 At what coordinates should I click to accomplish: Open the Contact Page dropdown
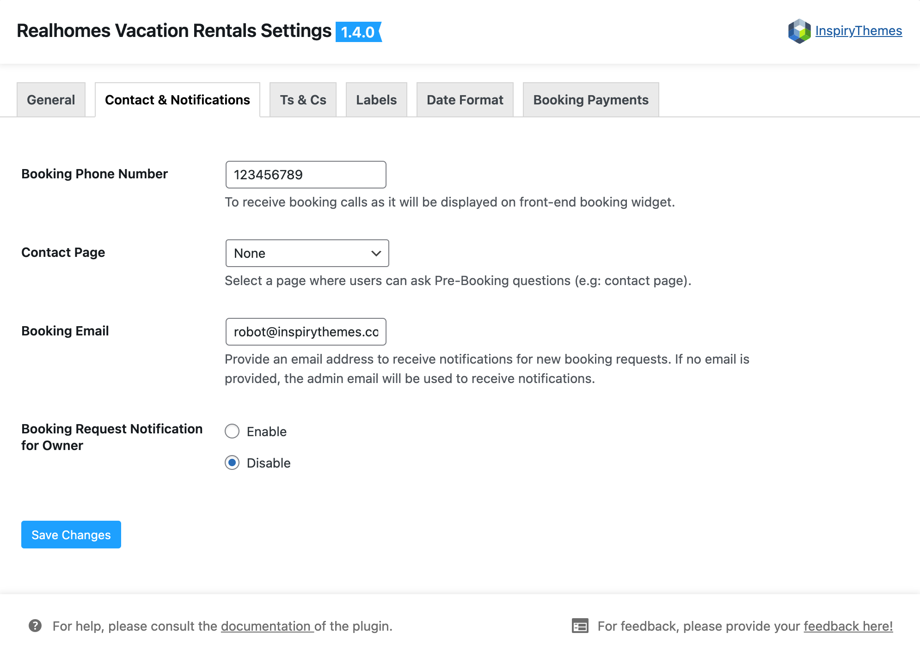(x=307, y=253)
